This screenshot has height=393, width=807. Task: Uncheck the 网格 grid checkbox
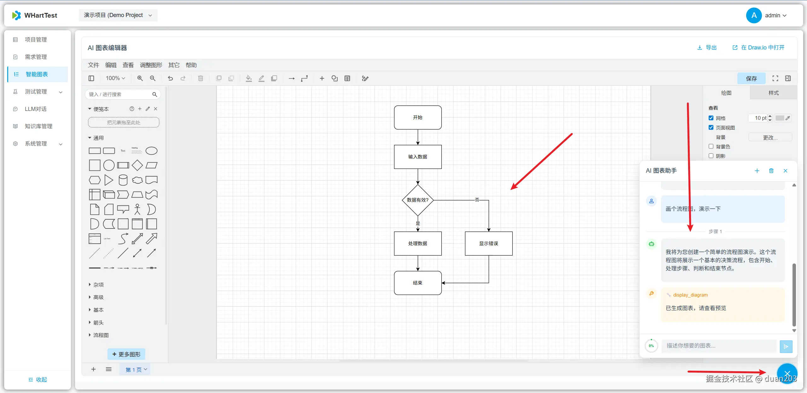(711, 118)
